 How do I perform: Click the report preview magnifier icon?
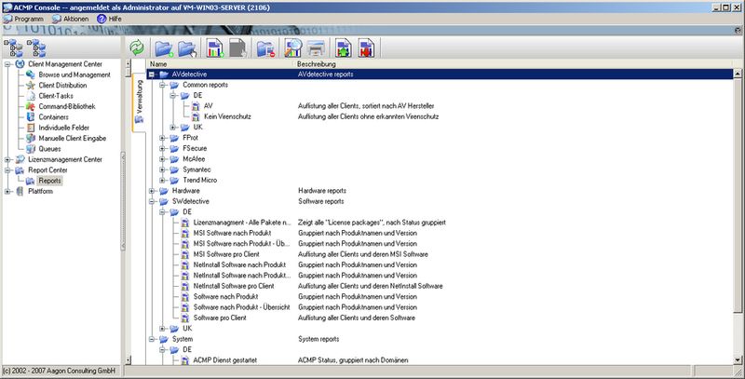coord(291,46)
